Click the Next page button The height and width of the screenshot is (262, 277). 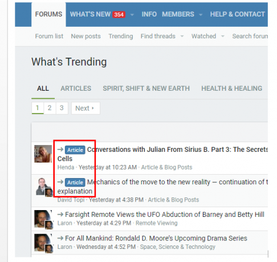click(x=85, y=108)
